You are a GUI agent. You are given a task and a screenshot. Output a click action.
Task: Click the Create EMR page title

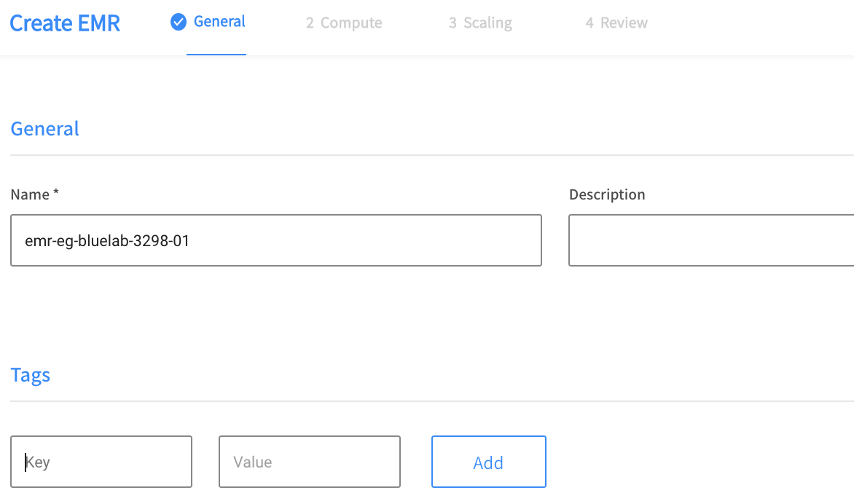(x=65, y=23)
